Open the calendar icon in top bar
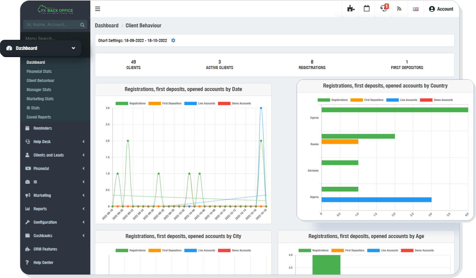 point(367,9)
